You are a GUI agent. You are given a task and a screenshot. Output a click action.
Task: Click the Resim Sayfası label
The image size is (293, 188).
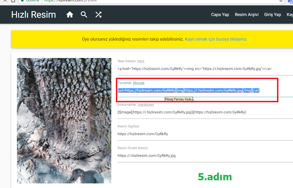point(129,126)
